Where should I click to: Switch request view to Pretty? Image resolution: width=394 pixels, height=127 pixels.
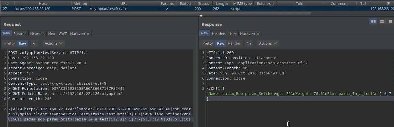(x=9, y=43)
